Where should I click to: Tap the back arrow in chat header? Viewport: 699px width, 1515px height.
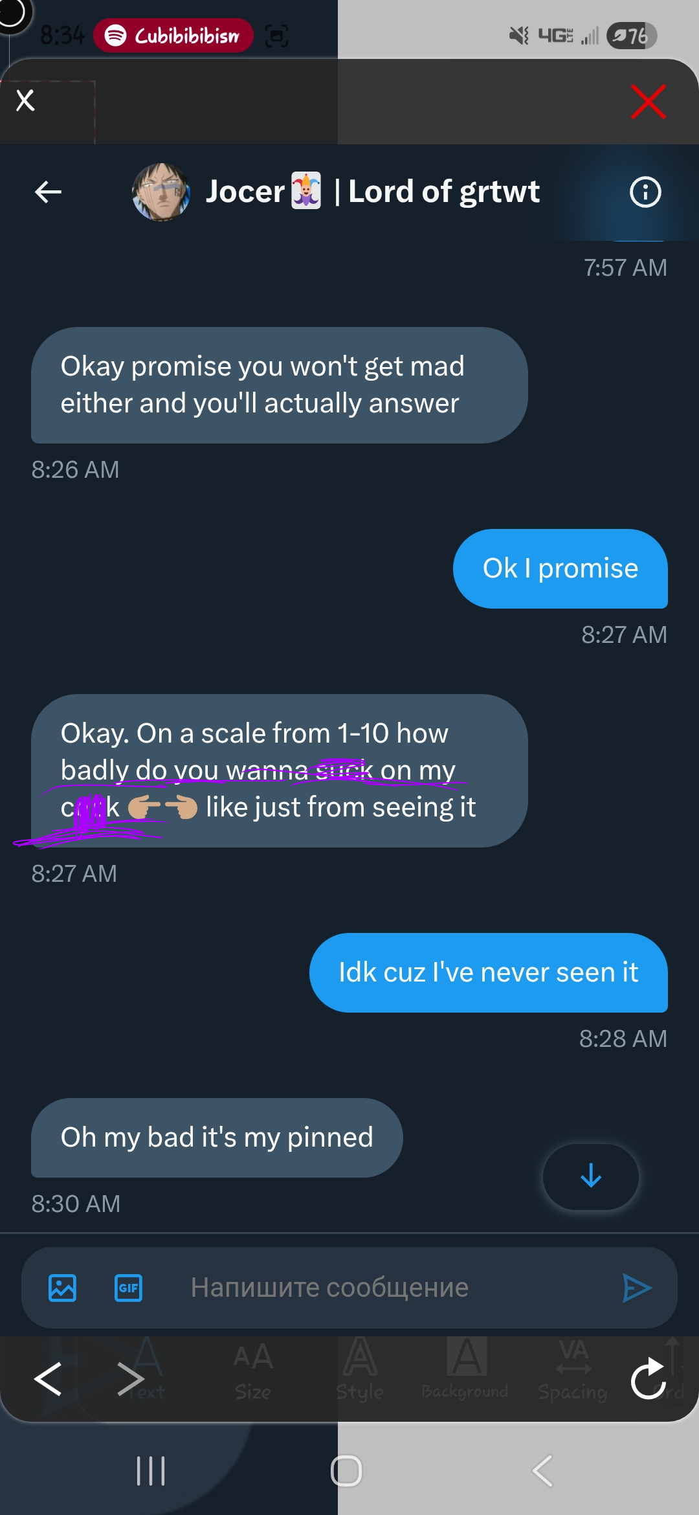point(48,192)
